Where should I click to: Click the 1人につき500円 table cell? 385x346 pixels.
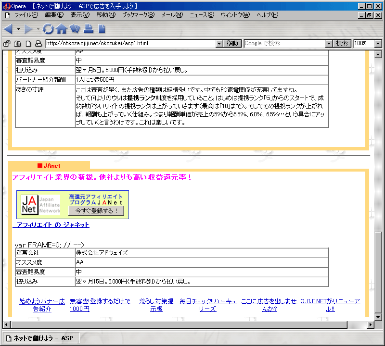202,80
